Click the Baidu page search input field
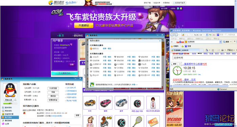Image resolution: width=237 pixels, height=127 pixels. [x=205, y=58]
